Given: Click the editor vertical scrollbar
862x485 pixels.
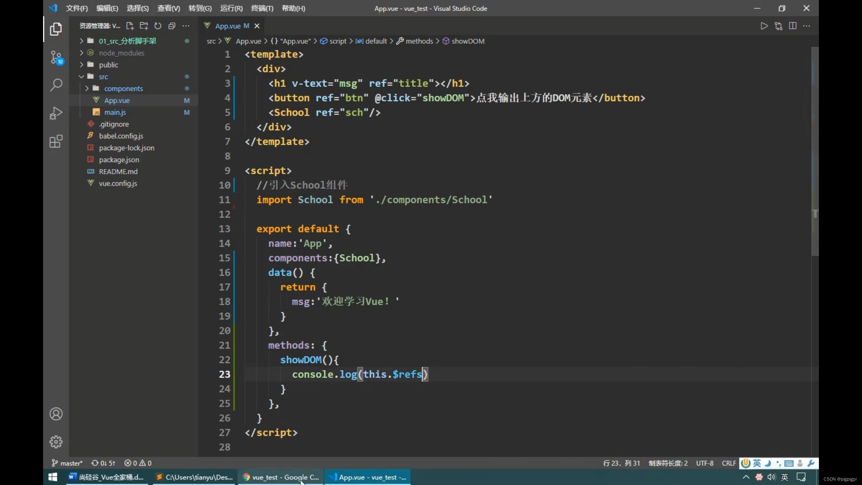Looking at the screenshot, I should pyautogui.click(x=815, y=152).
